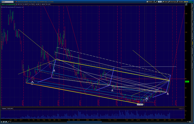Click the O: 43.57 open value
The width and height of the screenshot is (194, 124).
(x=25, y=5)
